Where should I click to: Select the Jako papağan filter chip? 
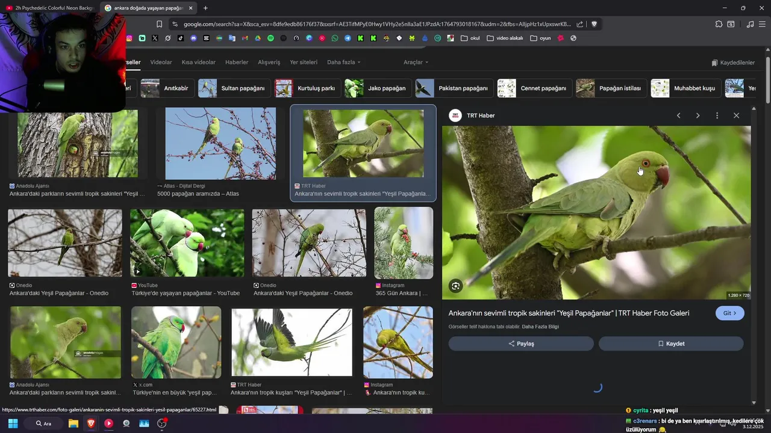(x=378, y=88)
